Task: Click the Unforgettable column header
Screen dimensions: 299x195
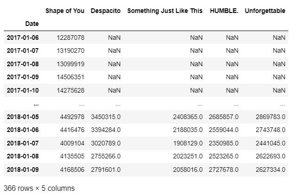Action: coord(265,11)
